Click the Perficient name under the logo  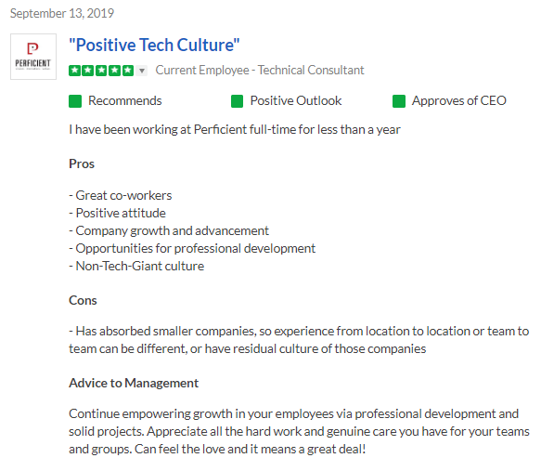(32, 63)
